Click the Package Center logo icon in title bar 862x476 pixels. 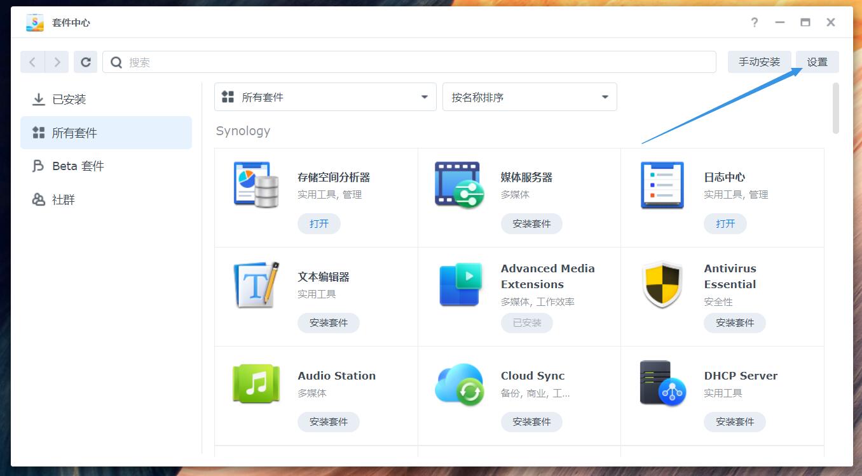(x=35, y=22)
